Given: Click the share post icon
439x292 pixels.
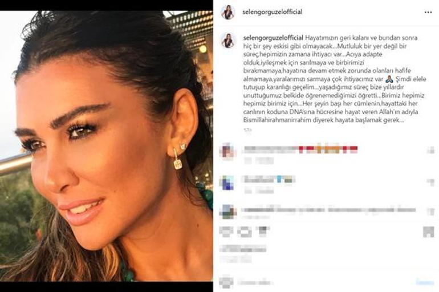Looking at the screenshot, I should tap(262, 231).
